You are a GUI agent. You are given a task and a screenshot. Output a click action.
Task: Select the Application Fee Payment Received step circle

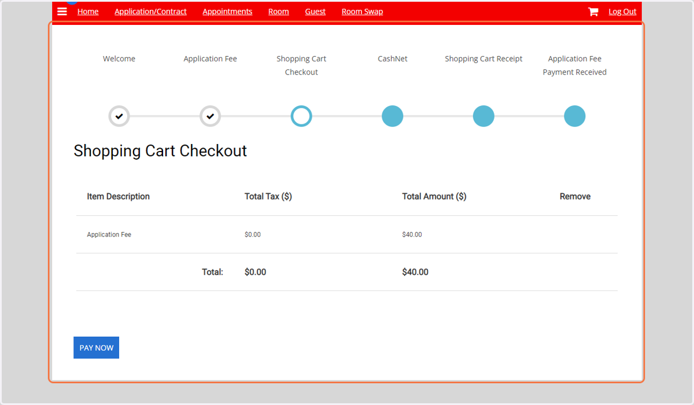(575, 116)
